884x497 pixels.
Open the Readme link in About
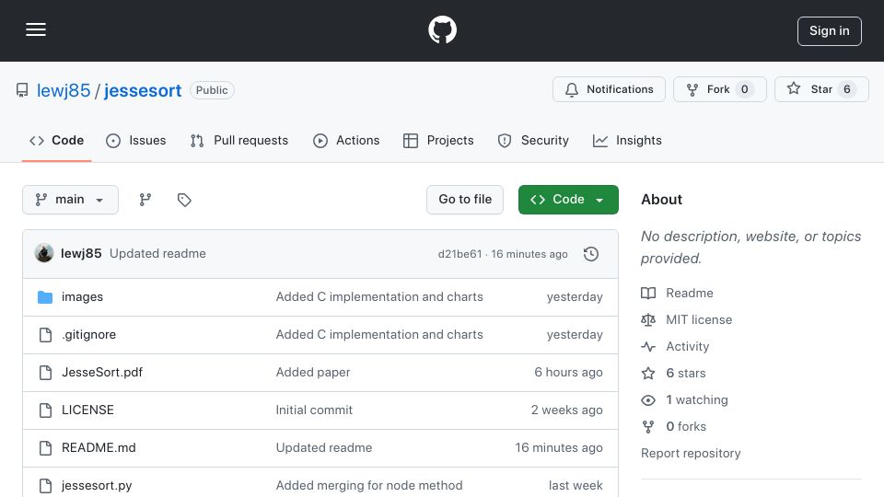tap(690, 293)
